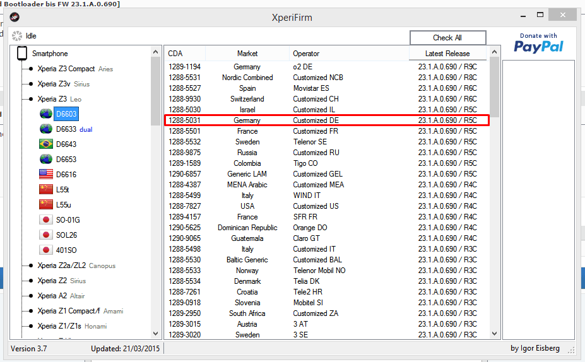Select row 1290-9065 Guatemala Claro GT
This screenshot has height=362, width=585.
326,238
